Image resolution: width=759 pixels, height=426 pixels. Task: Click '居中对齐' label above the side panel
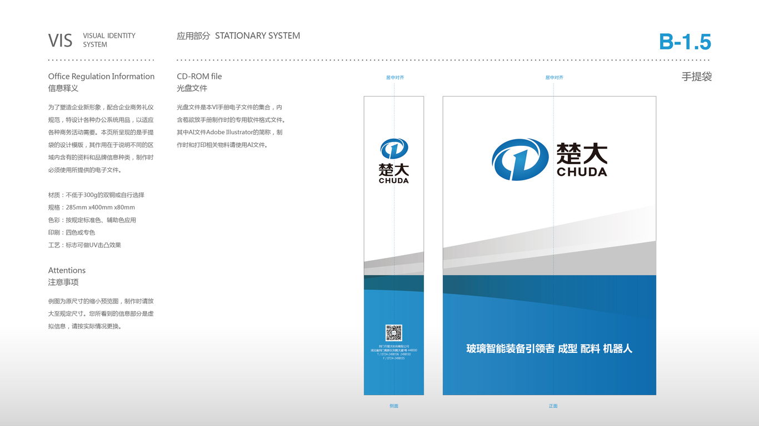[395, 78]
